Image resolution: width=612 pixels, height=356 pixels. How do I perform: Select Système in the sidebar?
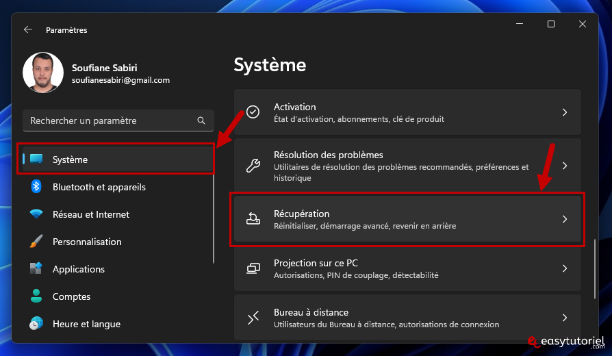118,160
